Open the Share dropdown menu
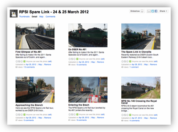178x132 pixels. pos(163,11)
